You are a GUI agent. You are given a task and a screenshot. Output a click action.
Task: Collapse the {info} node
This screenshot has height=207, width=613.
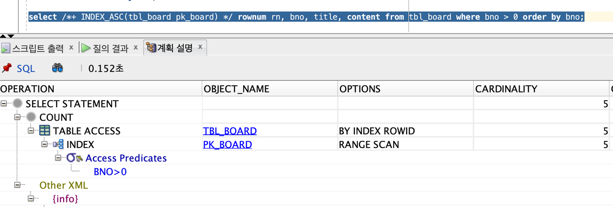[31, 198]
